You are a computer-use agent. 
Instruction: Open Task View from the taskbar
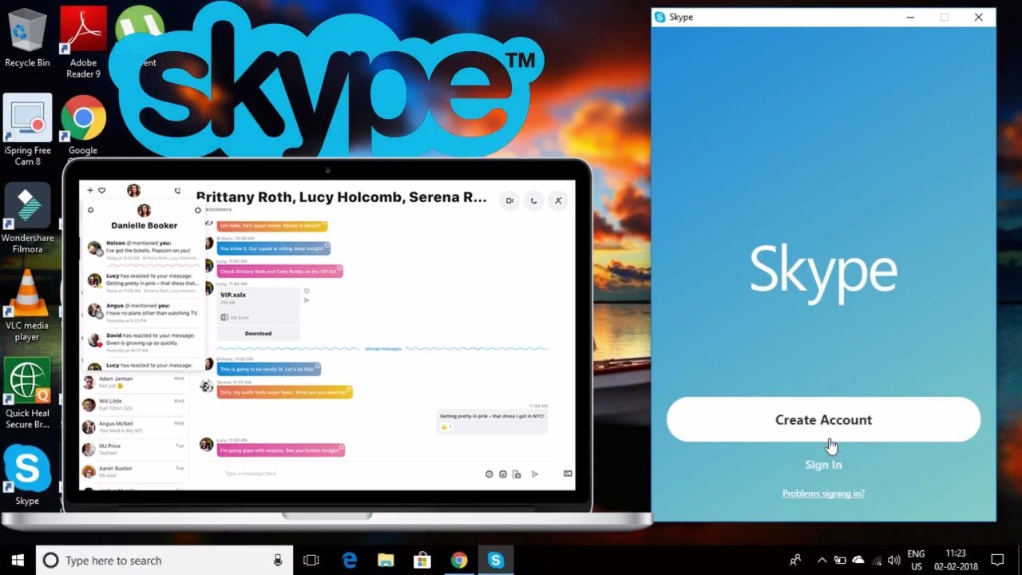click(x=311, y=560)
